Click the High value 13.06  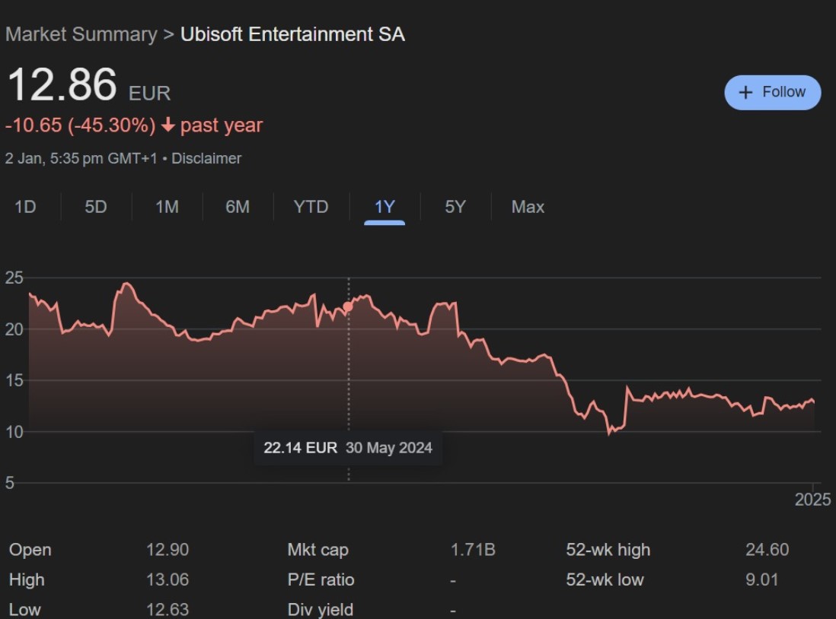coord(168,579)
